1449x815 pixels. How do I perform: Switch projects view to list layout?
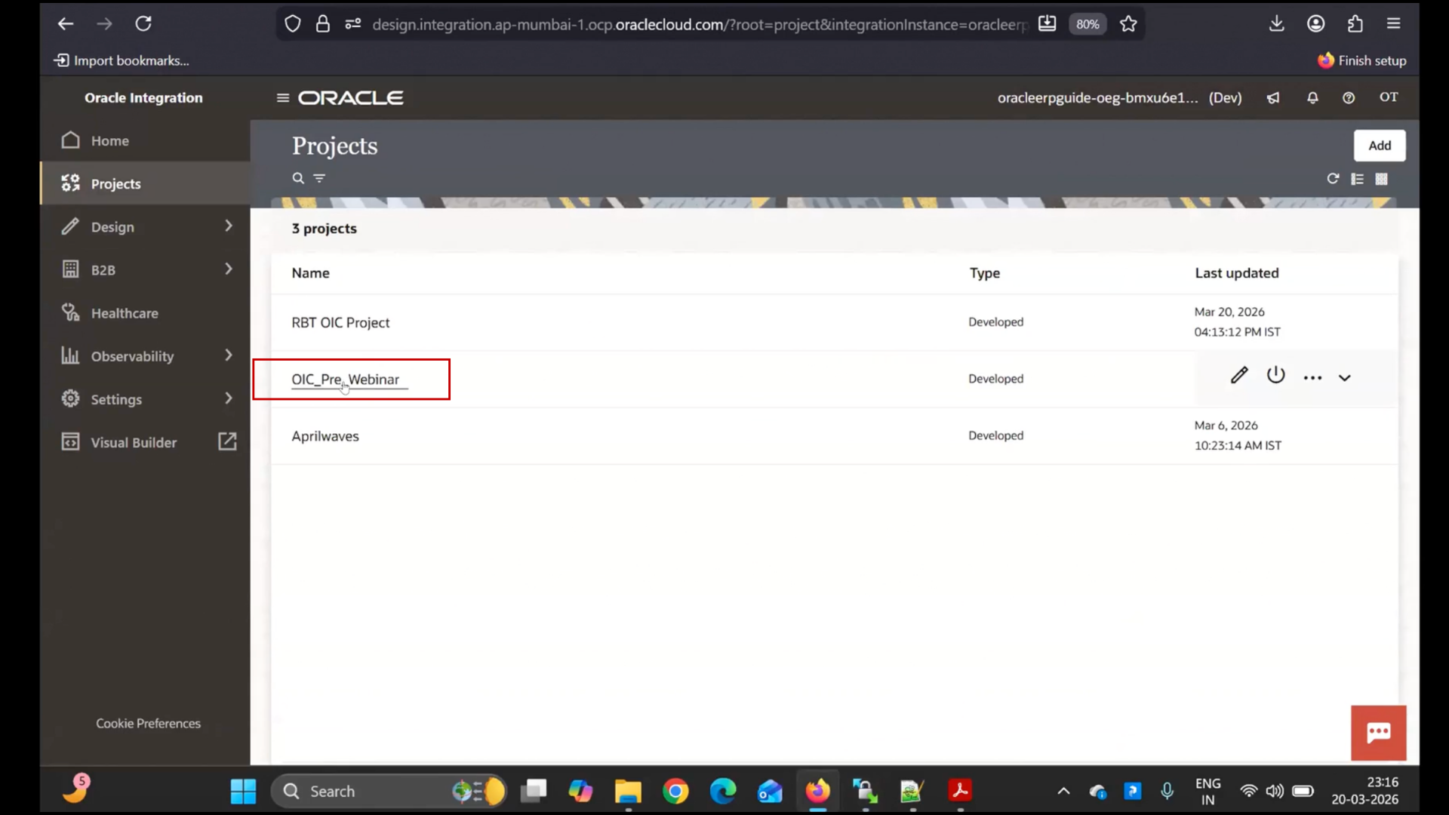click(1357, 179)
